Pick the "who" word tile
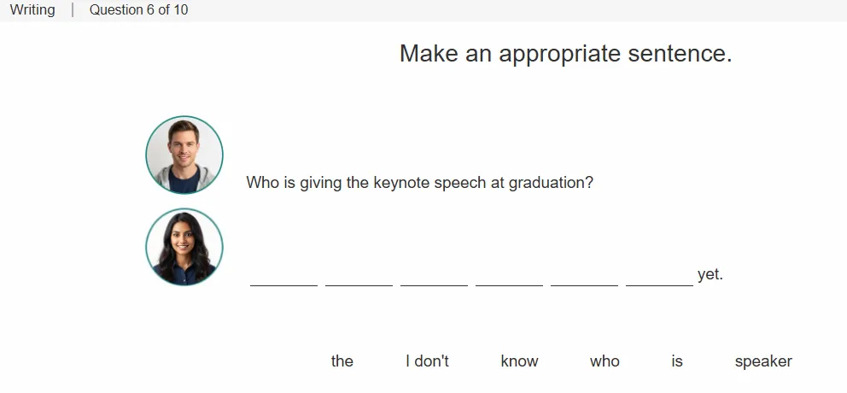This screenshot has height=393, width=847. (x=605, y=361)
